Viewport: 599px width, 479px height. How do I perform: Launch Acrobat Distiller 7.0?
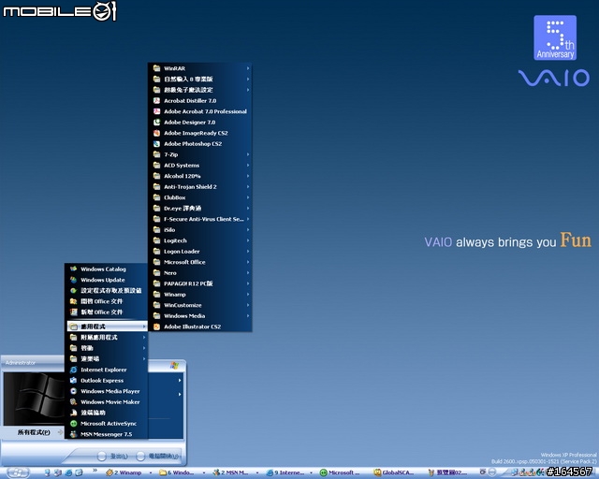tap(199, 101)
